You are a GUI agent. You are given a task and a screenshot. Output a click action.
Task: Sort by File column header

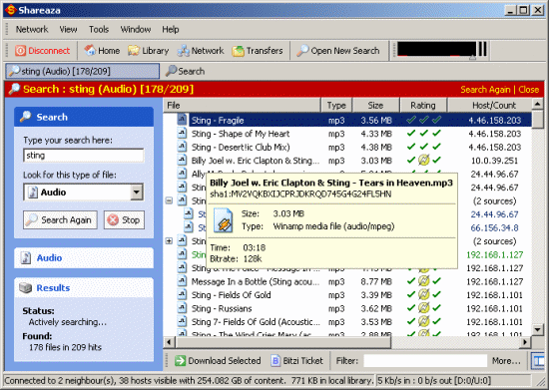242,106
